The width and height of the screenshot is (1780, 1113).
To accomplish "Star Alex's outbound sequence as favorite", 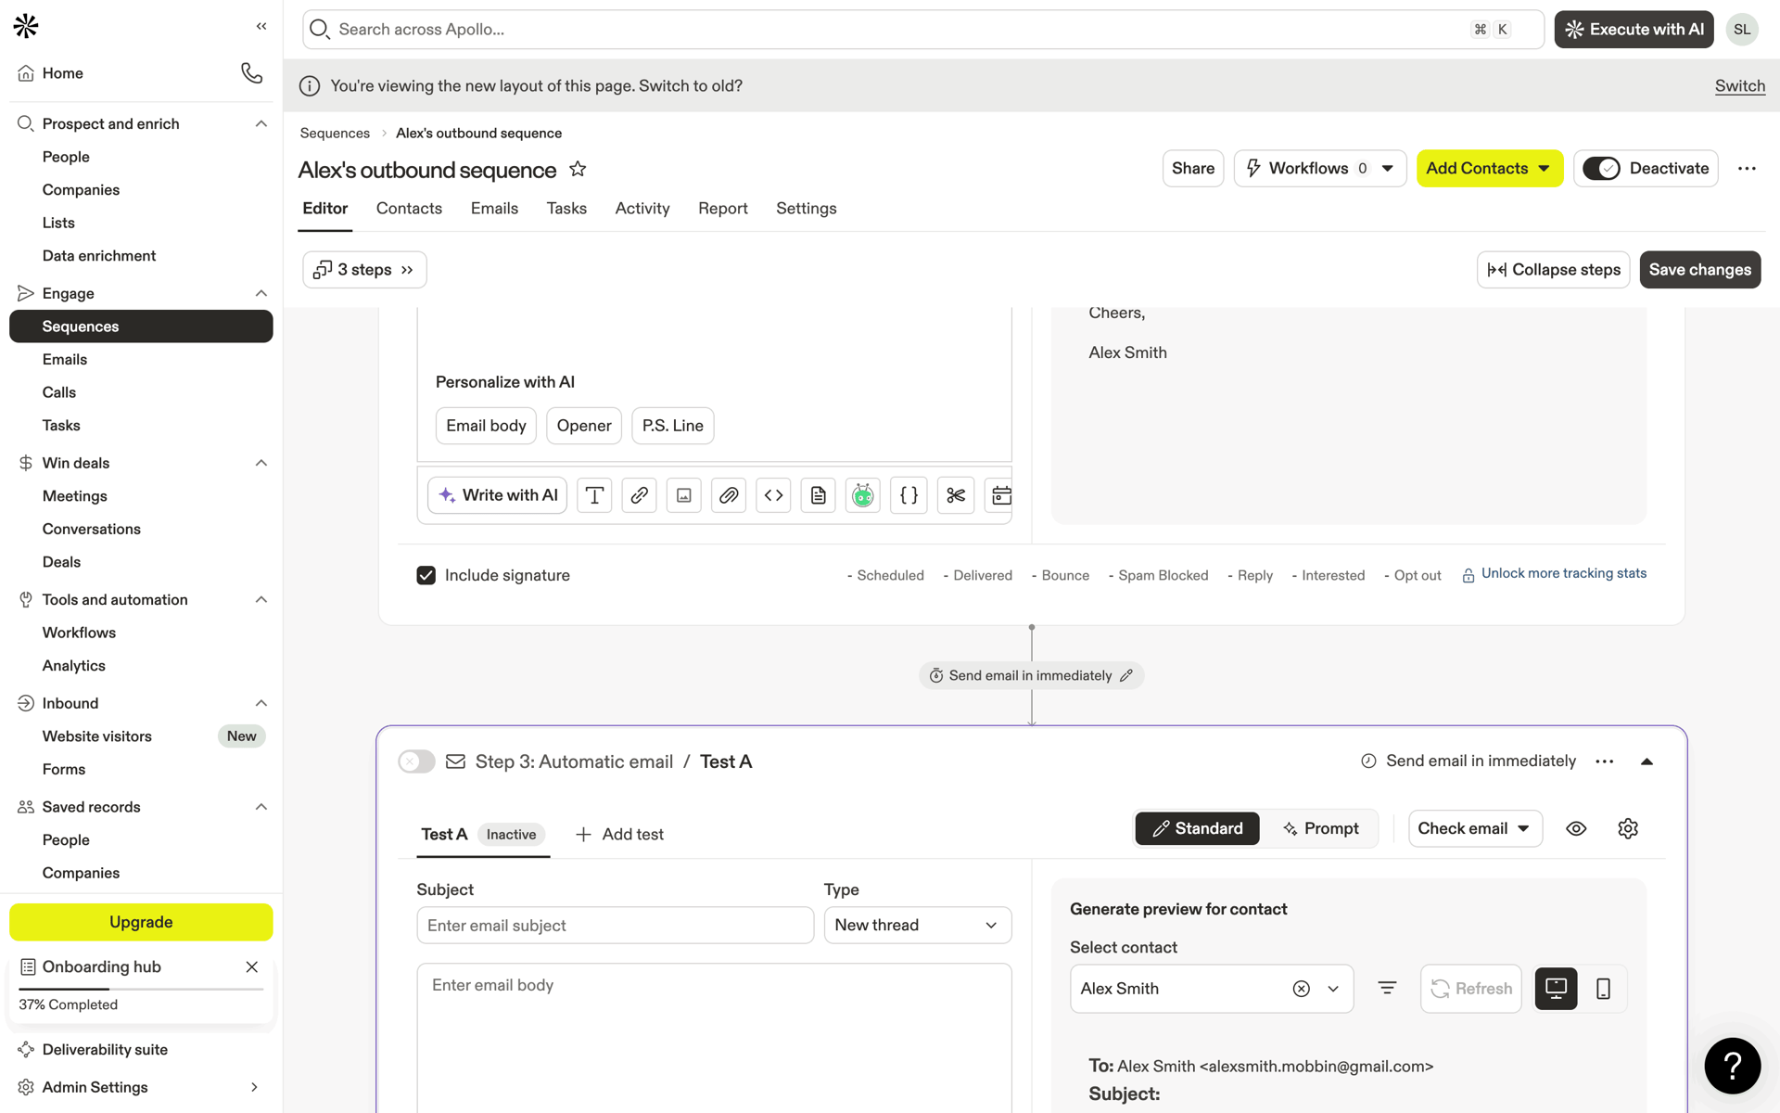I will [x=578, y=169].
